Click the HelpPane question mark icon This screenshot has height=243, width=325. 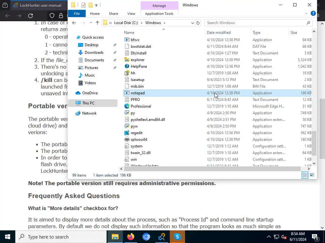(127, 66)
